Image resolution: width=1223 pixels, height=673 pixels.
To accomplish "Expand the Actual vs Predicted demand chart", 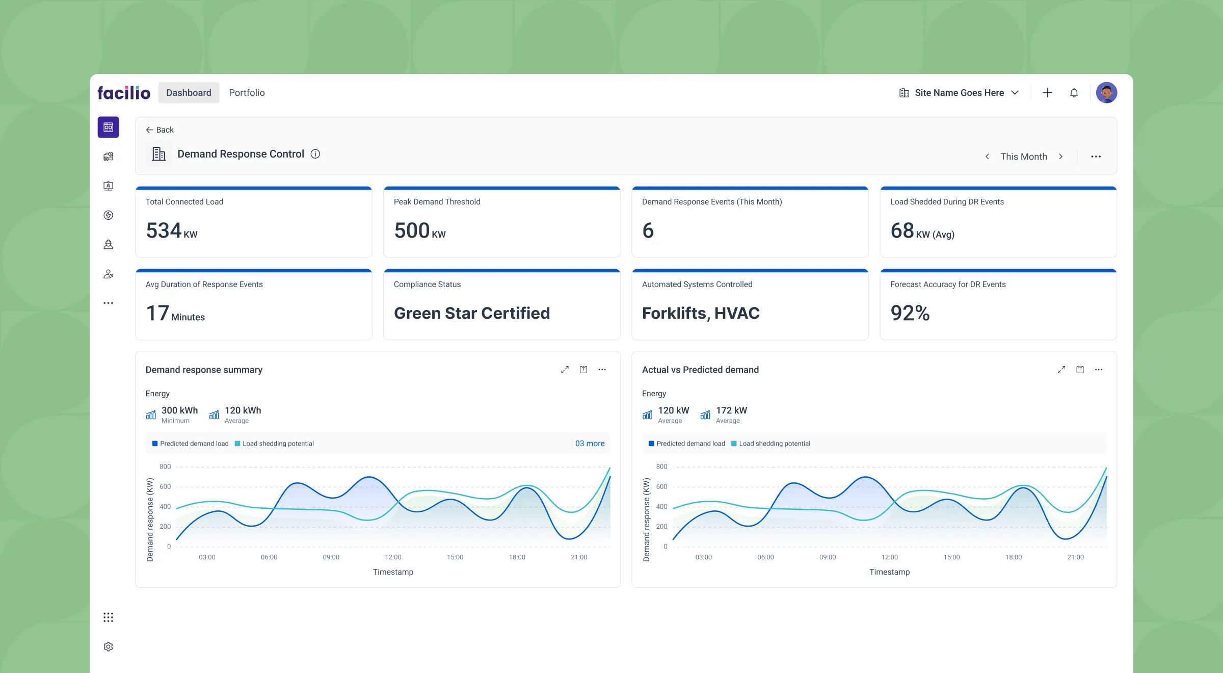I will 1061,370.
